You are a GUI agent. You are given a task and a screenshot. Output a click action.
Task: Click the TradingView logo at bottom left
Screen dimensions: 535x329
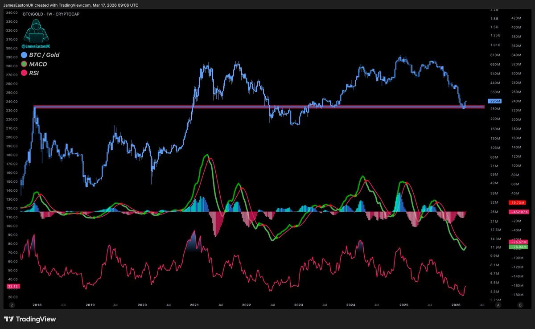(x=30, y=319)
